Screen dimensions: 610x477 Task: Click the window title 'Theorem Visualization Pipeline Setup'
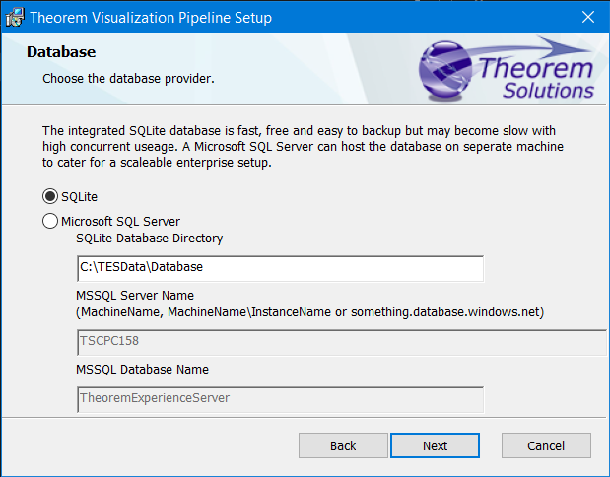(151, 18)
